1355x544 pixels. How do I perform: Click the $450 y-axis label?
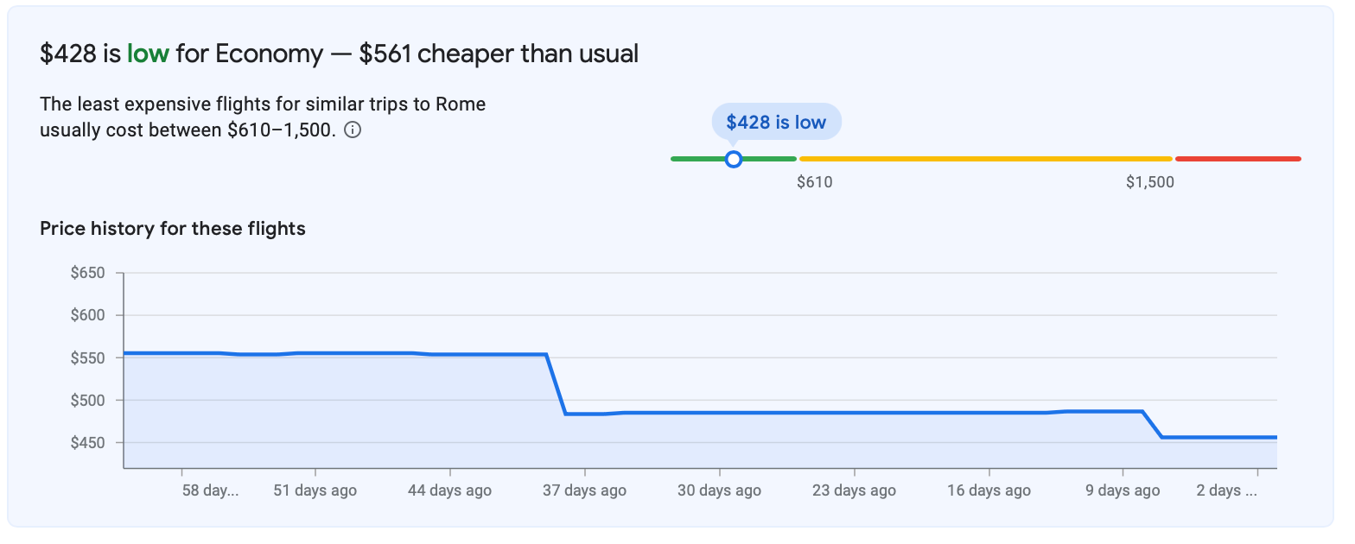(x=87, y=443)
